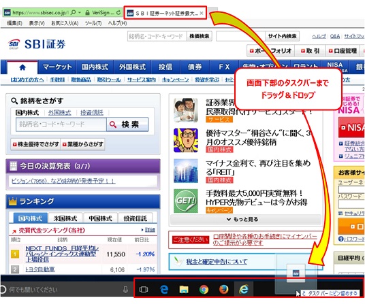The height and width of the screenshot is (304, 365).
Task: Click the 取引 button
Action: pos(310,51)
